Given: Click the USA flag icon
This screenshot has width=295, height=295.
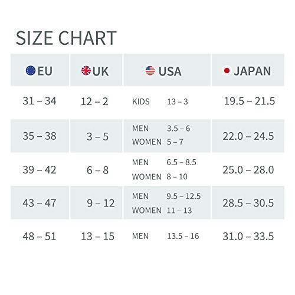Looking at the screenshot, I should pyautogui.click(x=150, y=71).
